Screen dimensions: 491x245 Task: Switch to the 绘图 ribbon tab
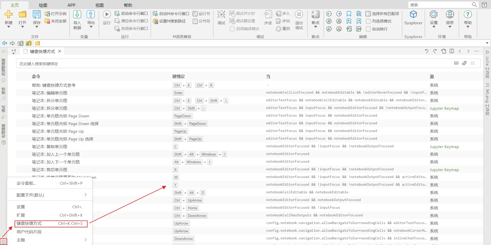[x=43, y=5]
